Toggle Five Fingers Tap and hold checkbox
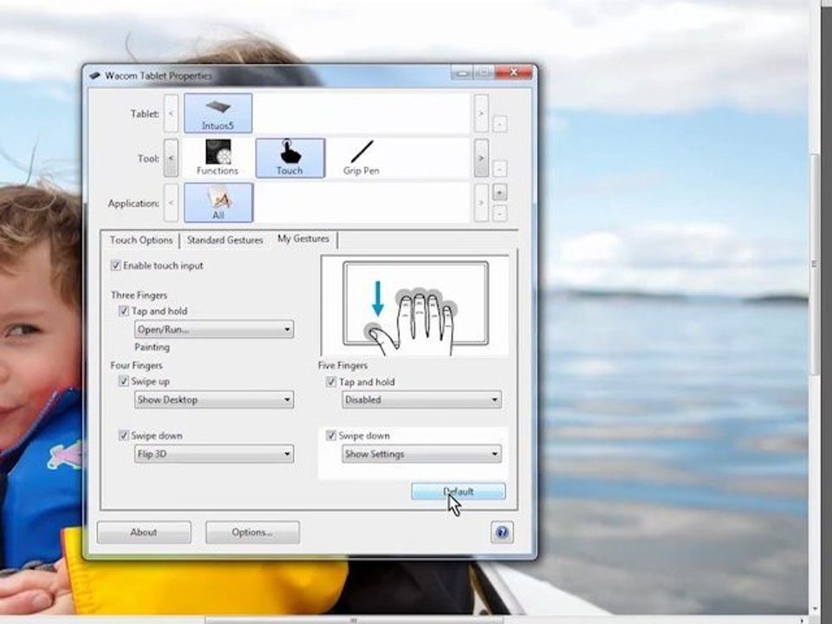The width and height of the screenshot is (832, 624). point(331,381)
